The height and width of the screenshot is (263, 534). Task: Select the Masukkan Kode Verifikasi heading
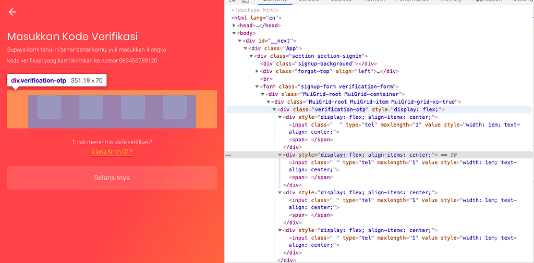click(72, 36)
